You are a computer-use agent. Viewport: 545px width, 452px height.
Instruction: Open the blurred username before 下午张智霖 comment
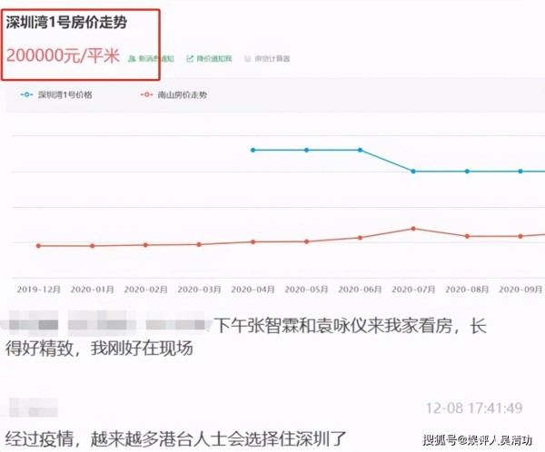[106, 325]
